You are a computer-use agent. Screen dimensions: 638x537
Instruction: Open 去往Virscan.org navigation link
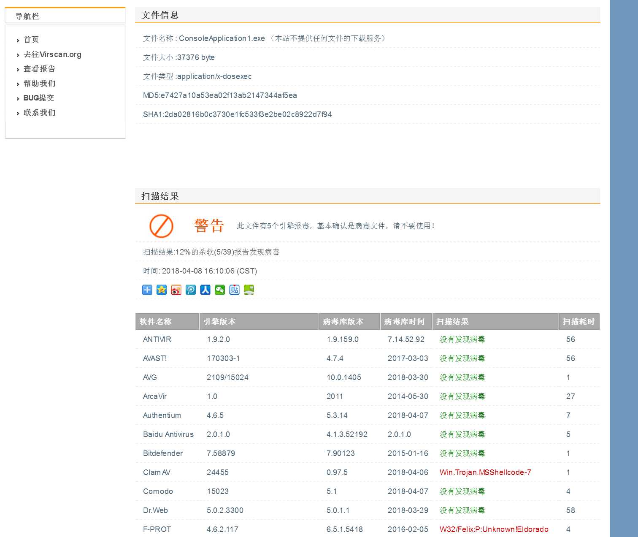click(52, 54)
